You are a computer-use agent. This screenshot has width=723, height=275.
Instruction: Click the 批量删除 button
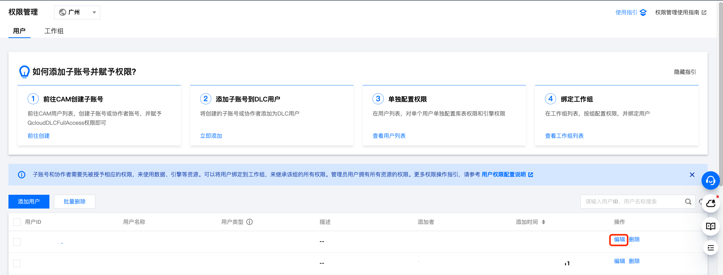[x=75, y=202]
